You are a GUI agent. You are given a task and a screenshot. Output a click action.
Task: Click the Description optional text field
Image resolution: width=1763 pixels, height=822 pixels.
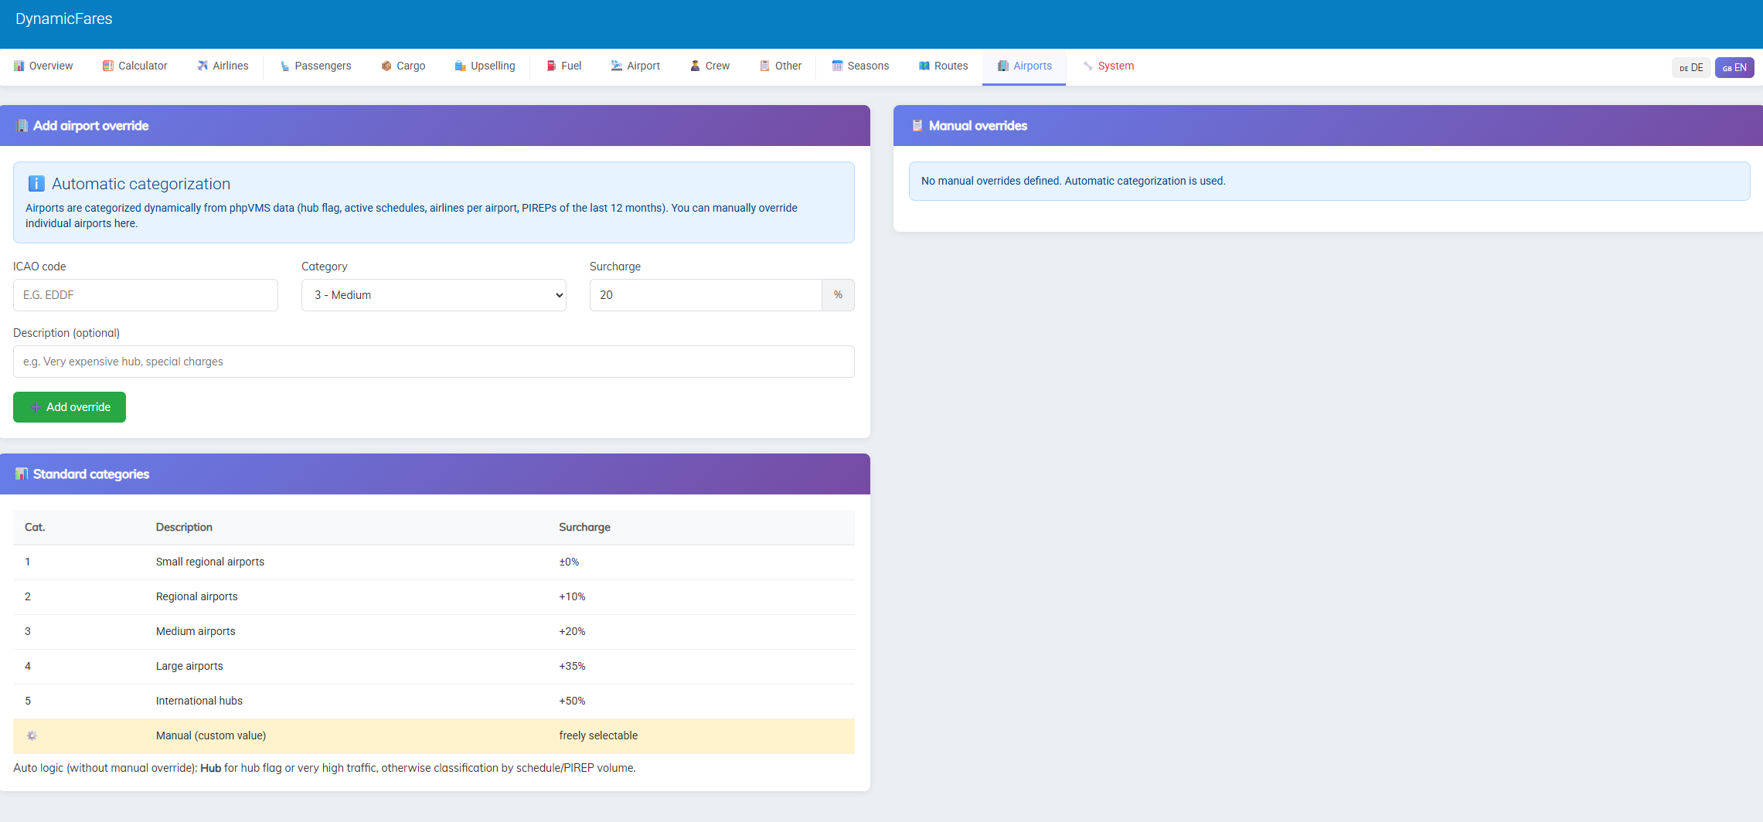(x=434, y=362)
